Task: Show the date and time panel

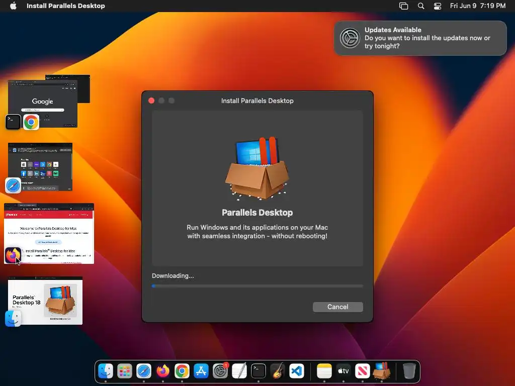Action: tap(478, 6)
